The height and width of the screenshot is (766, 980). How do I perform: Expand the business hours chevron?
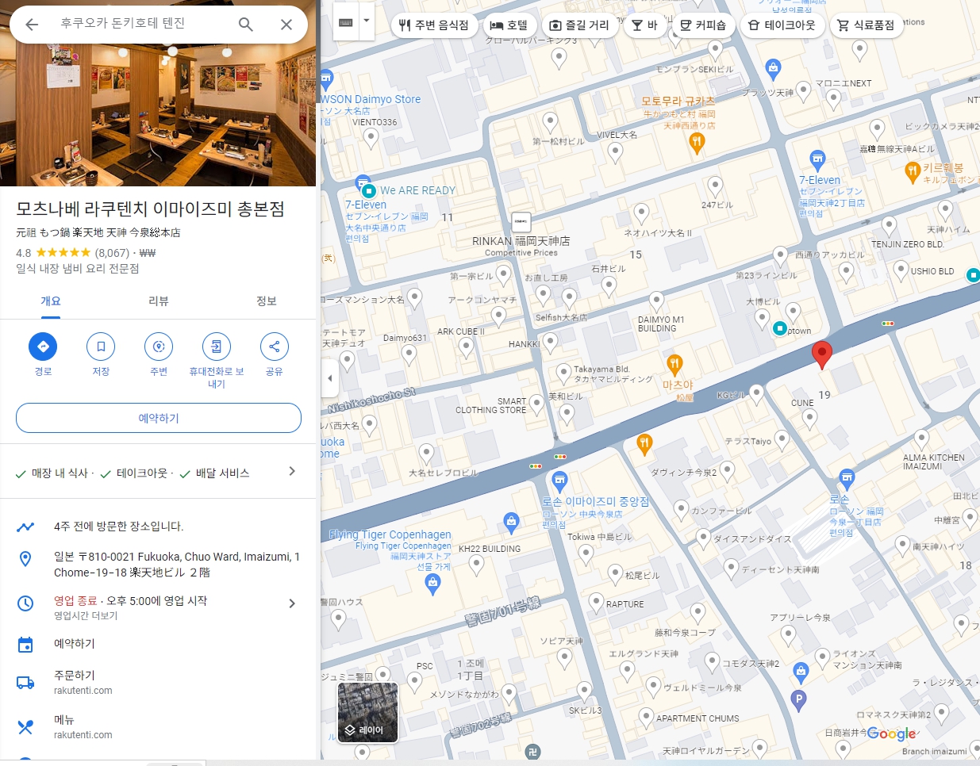click(x=292, y=603)
